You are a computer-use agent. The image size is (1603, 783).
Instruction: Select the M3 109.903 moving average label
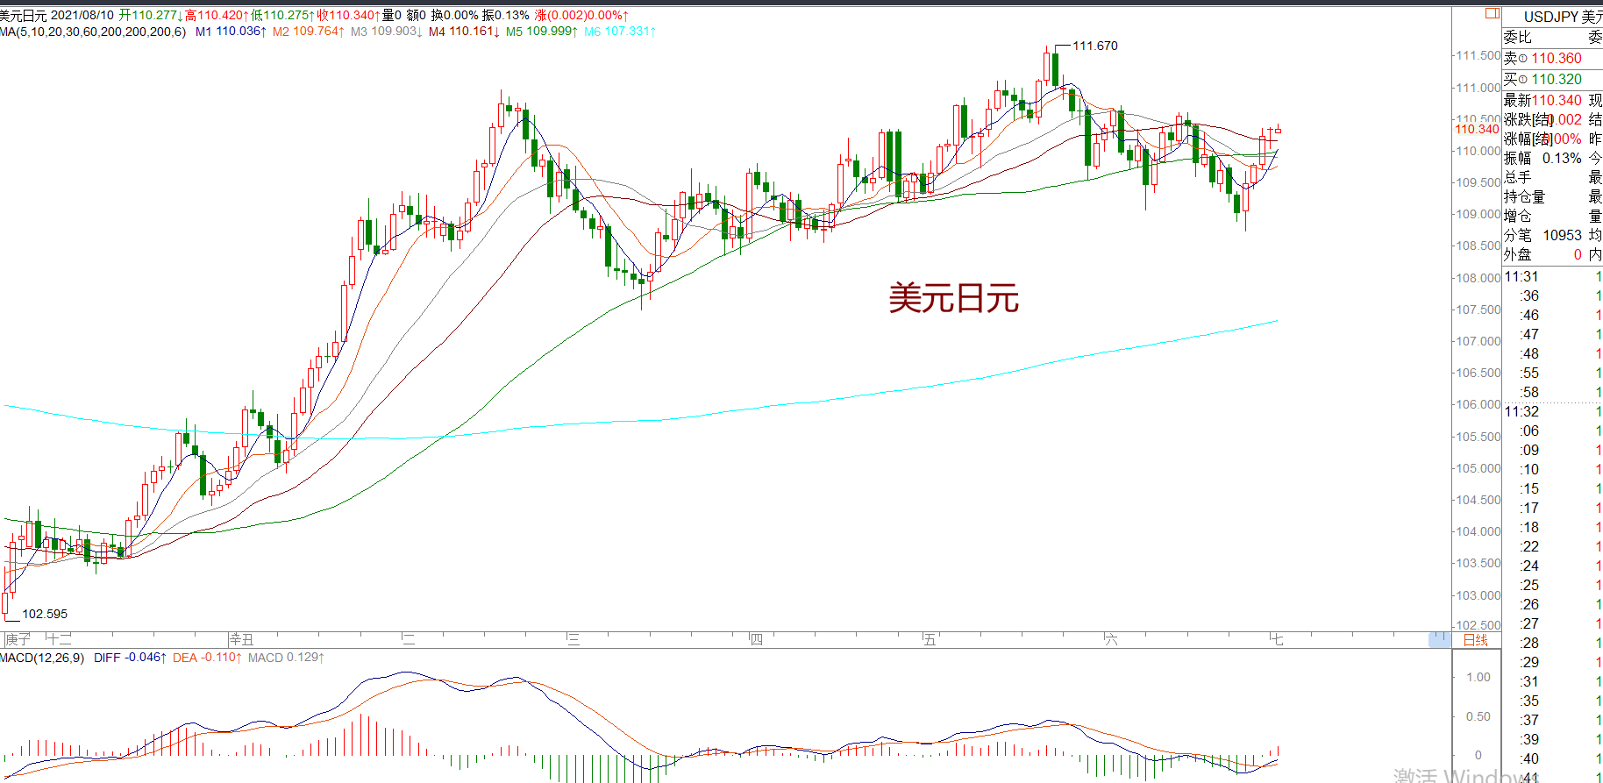click(386, 32)
